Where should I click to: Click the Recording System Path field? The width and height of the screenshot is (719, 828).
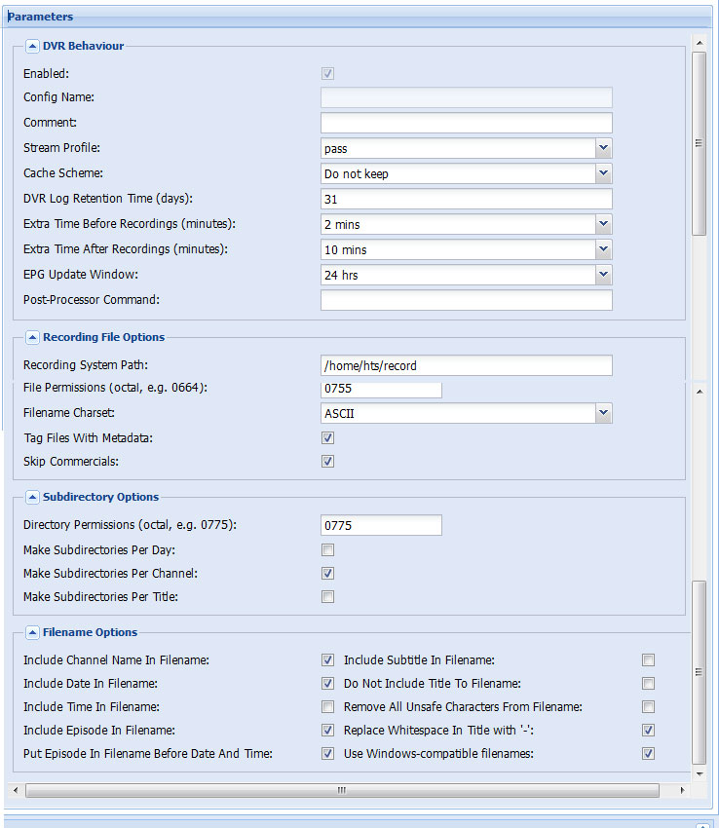coord(467,365)
